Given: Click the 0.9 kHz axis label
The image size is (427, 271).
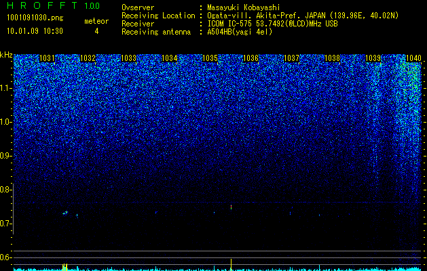Looking at the screenshot, I should [x=6, y=156].
